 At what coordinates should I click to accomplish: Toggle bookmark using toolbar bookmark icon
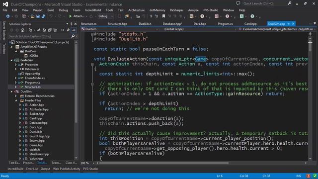click(163, 16)
